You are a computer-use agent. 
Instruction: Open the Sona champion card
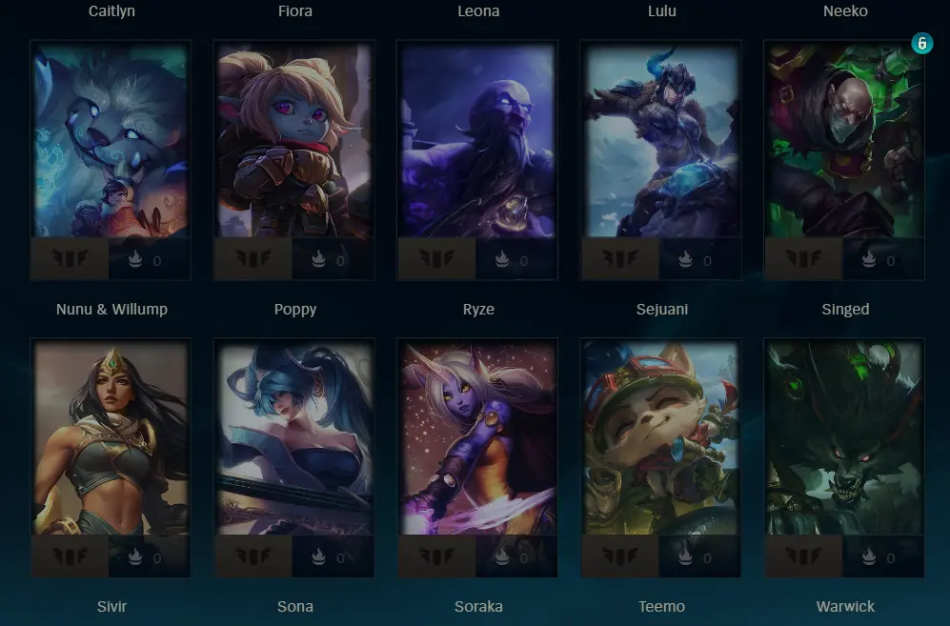pos(293,457)
